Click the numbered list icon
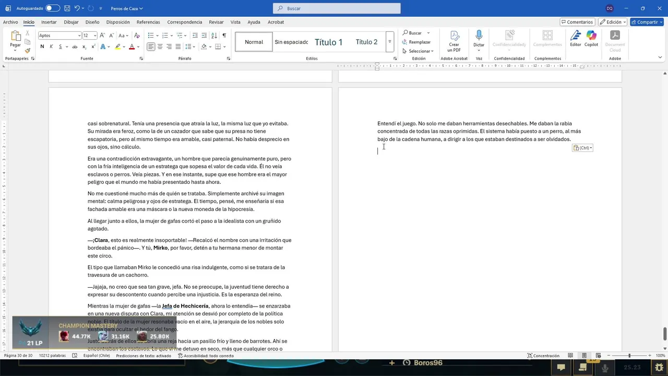Viewport: 668px width, 376px height. tap(165, 36)
